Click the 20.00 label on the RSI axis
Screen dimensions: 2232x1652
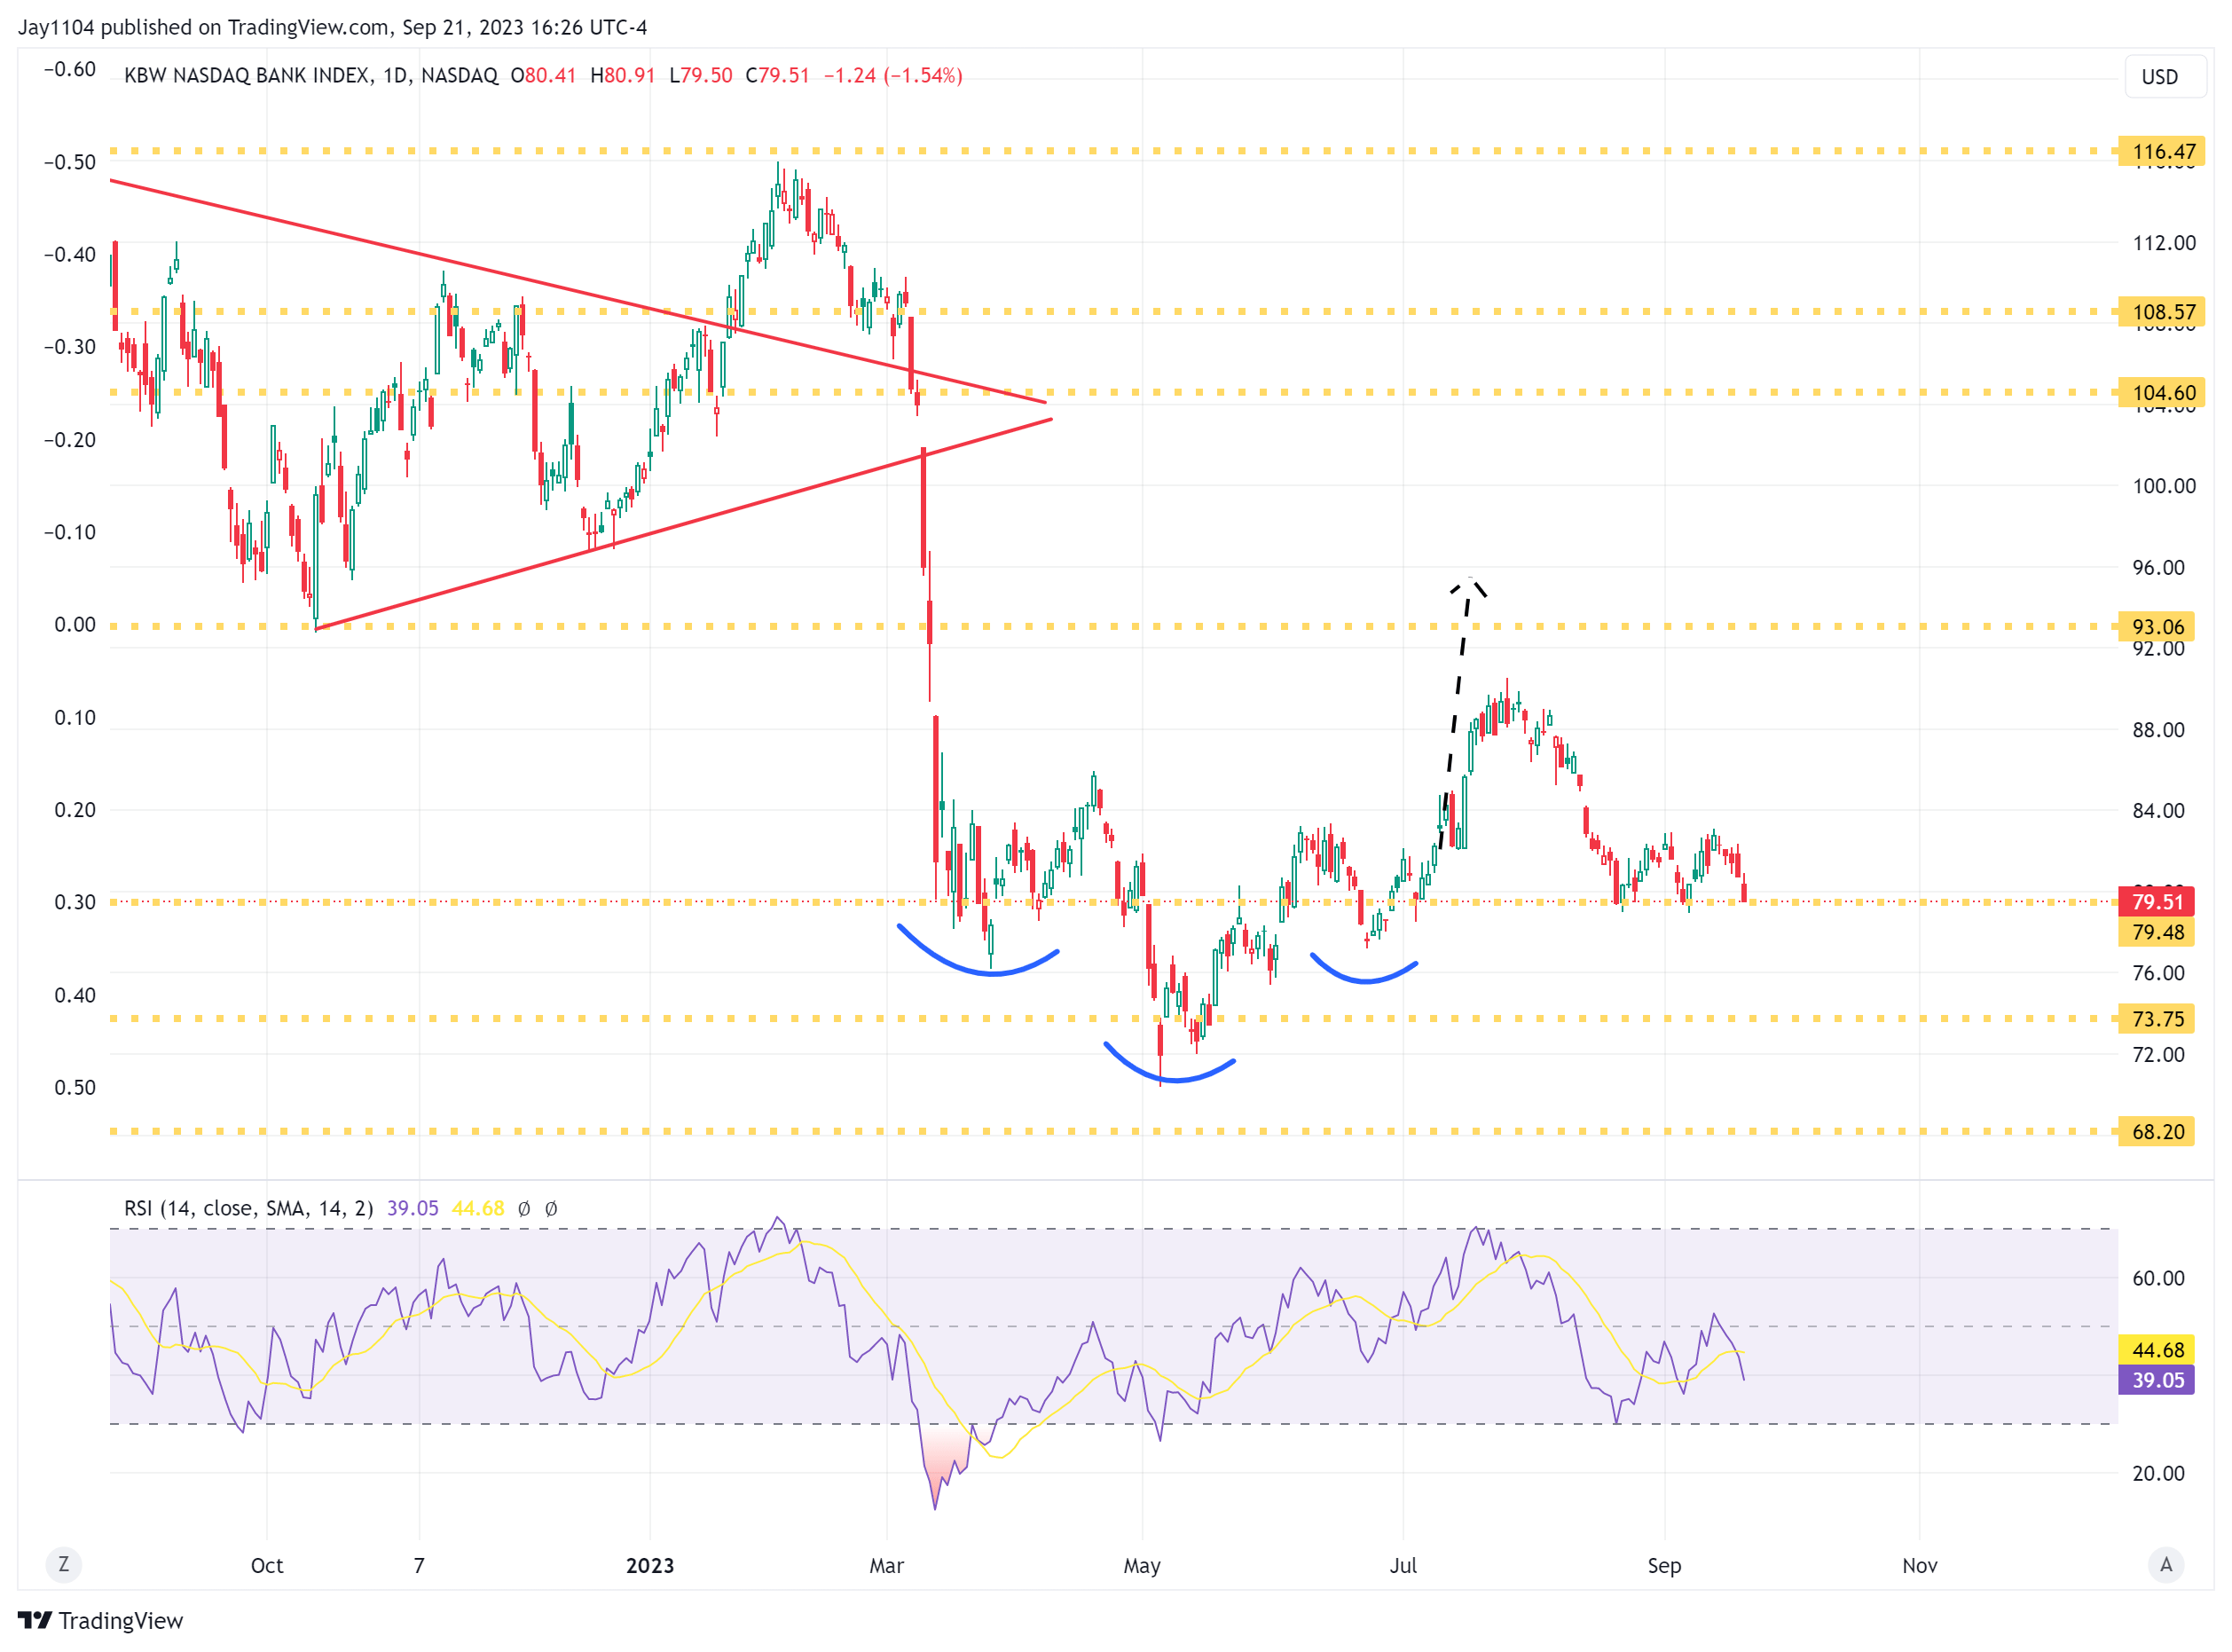pyautogui.click(x=2158, y=1473)
